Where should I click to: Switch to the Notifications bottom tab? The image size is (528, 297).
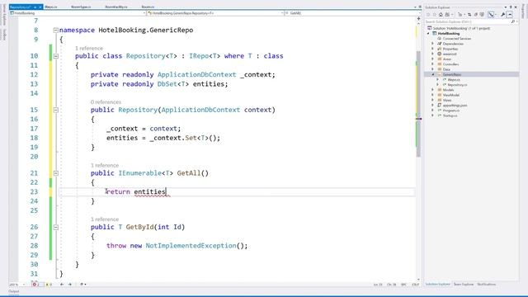pyautogui.click(x=487, y=285)
